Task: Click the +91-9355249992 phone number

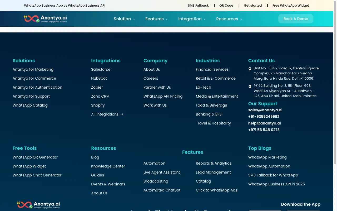Action: click(x=264, y=117)
